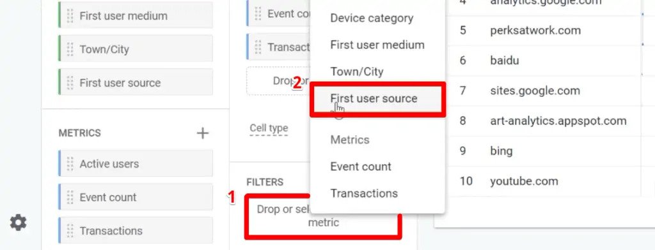Grab drag handle of Transactions metric
This screenshot has height=250, width=655.
point(70,230)
